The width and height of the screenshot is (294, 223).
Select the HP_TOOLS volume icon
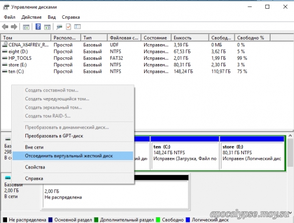click(x=5, y=58)
